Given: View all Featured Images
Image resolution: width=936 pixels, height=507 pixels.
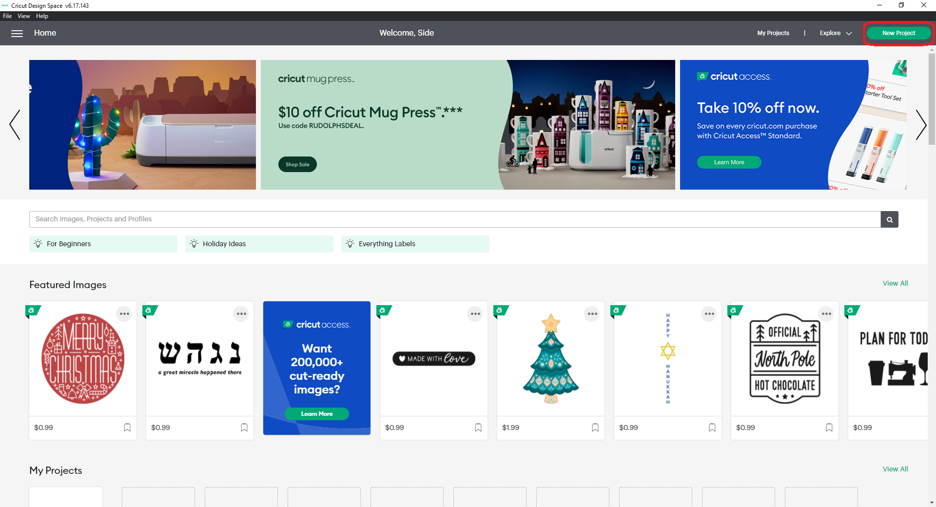Looking at the screenshot, I should [895, 283].
